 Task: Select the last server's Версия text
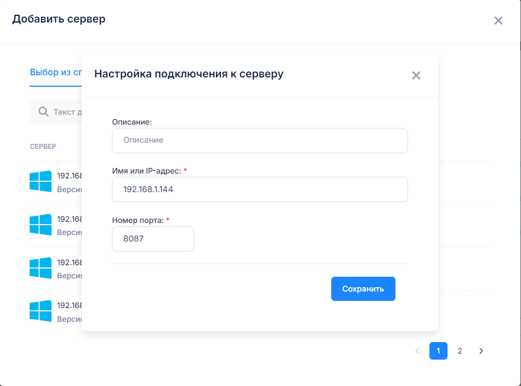click(69, 318)
